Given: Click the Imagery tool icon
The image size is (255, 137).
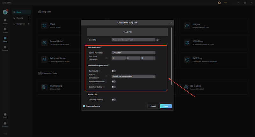Looking at the screenshot, I should click(187, 26).
